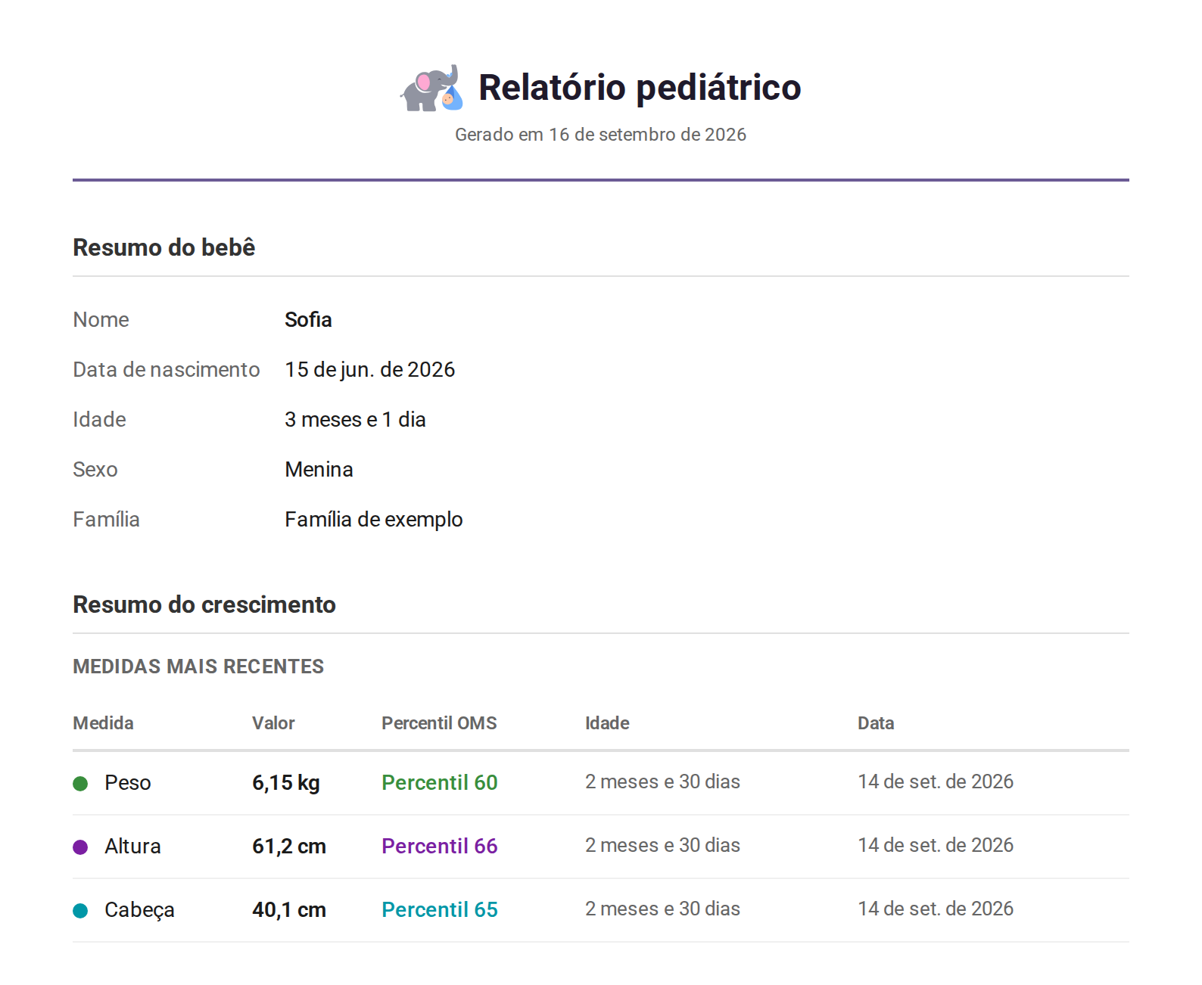The height and width of the screenshot is (985, 1202).
Task: Click the age in the Altura row
Action: [662, 846]
